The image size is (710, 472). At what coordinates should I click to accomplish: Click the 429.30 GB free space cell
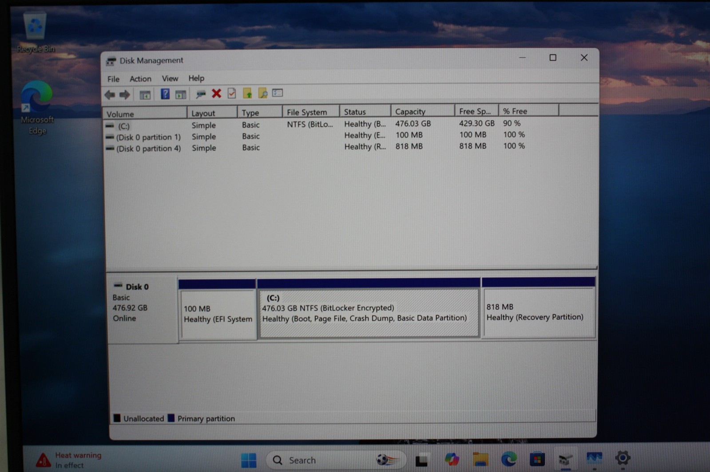[x=476, y=123]
